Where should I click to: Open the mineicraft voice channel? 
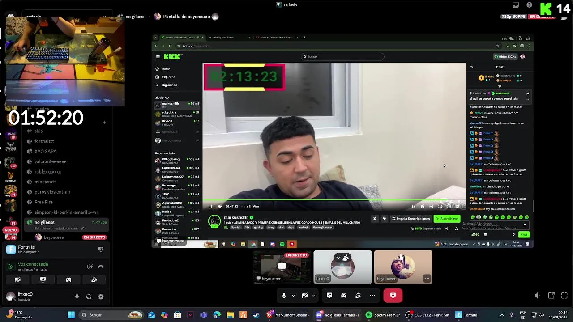tap(45, 182)
